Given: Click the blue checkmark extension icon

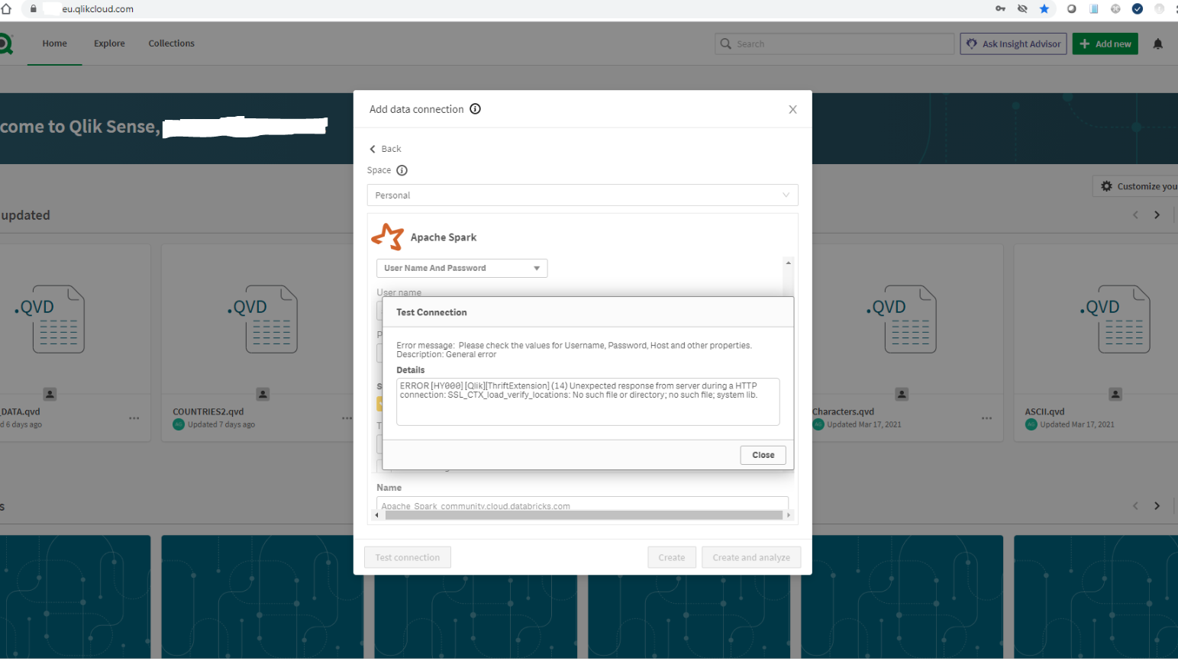Looking at the screenshot, I should [1137, 9].
